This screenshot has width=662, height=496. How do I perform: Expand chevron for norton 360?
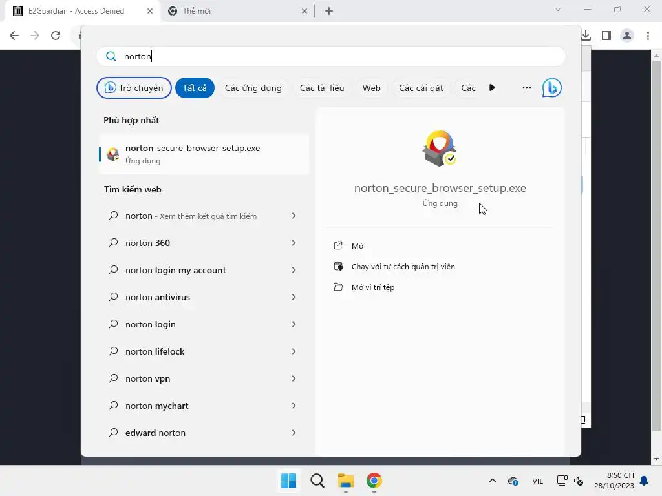pyautogui.click(x=294, y=243)
